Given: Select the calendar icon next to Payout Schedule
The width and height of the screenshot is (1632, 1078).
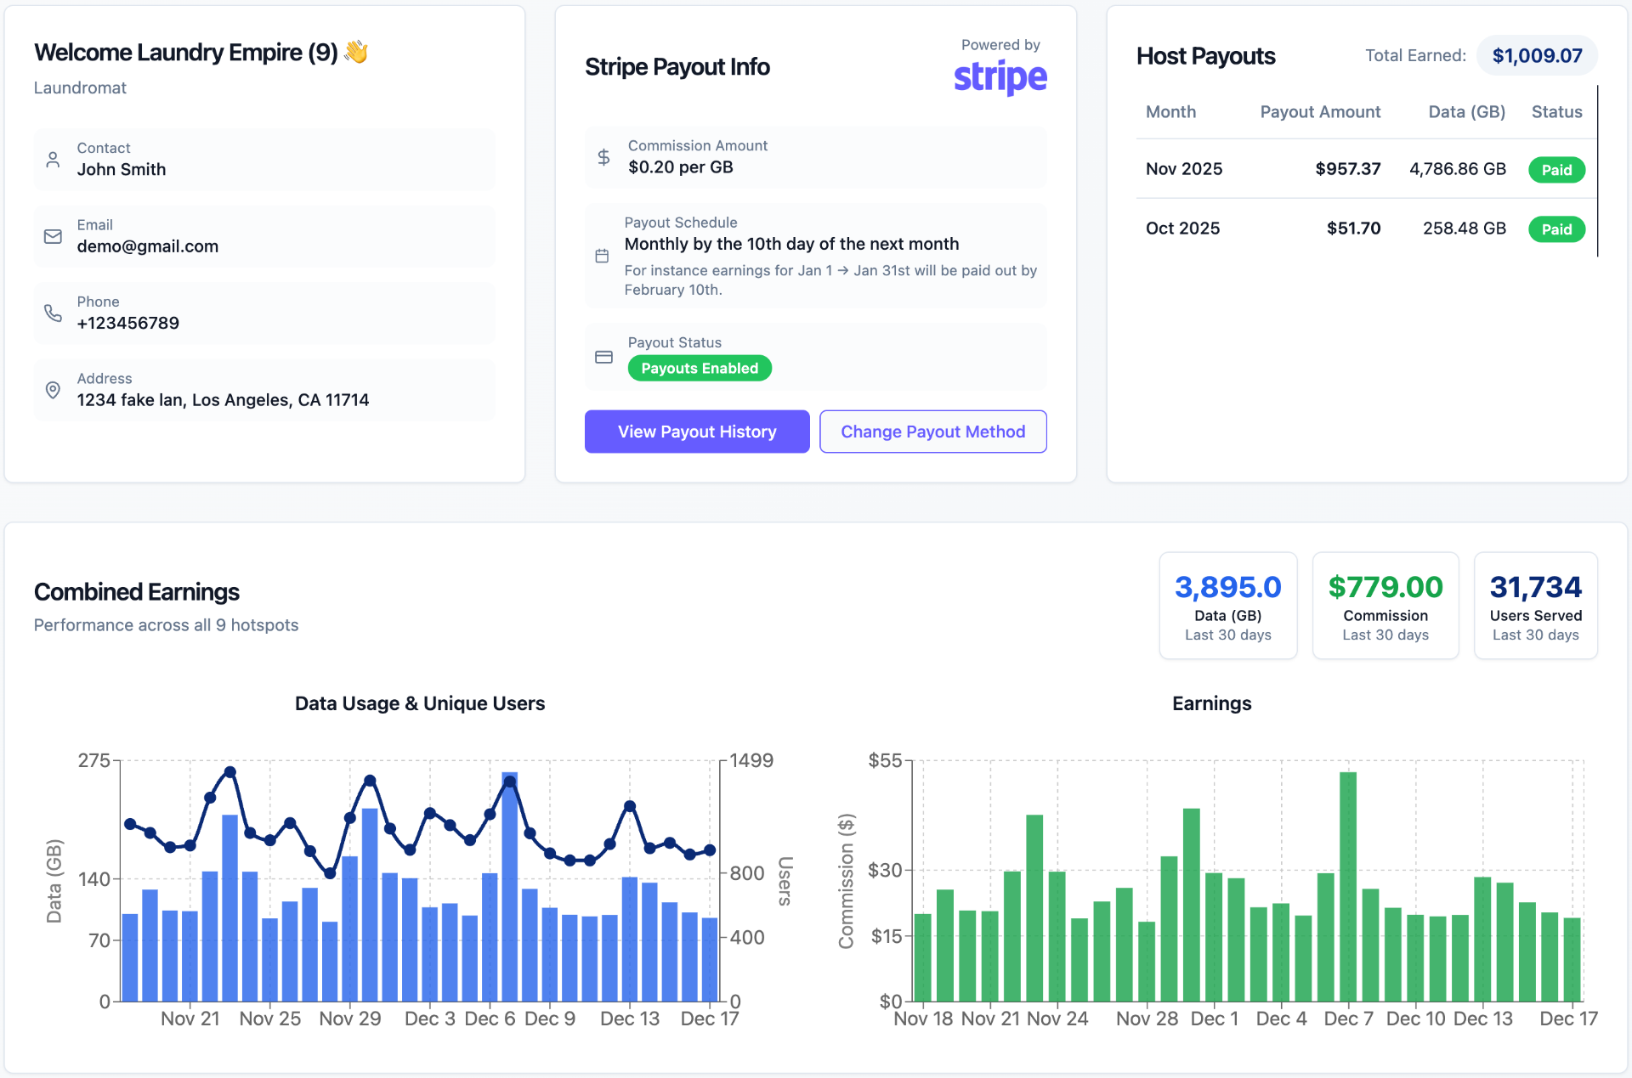Looking at the screenshot, I should (604, 255).
